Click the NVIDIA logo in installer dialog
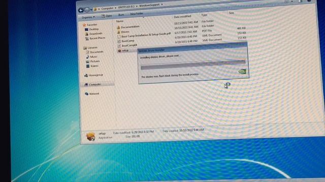 pyautogui.click(x=242, y=71)
